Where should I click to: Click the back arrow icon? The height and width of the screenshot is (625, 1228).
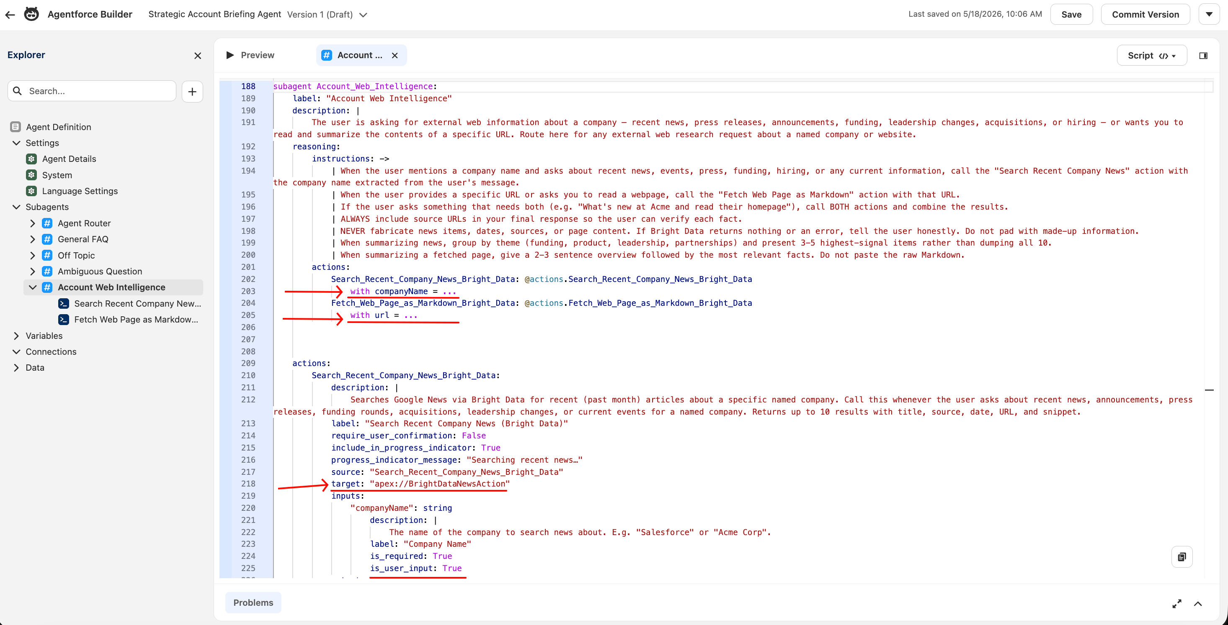10,14
